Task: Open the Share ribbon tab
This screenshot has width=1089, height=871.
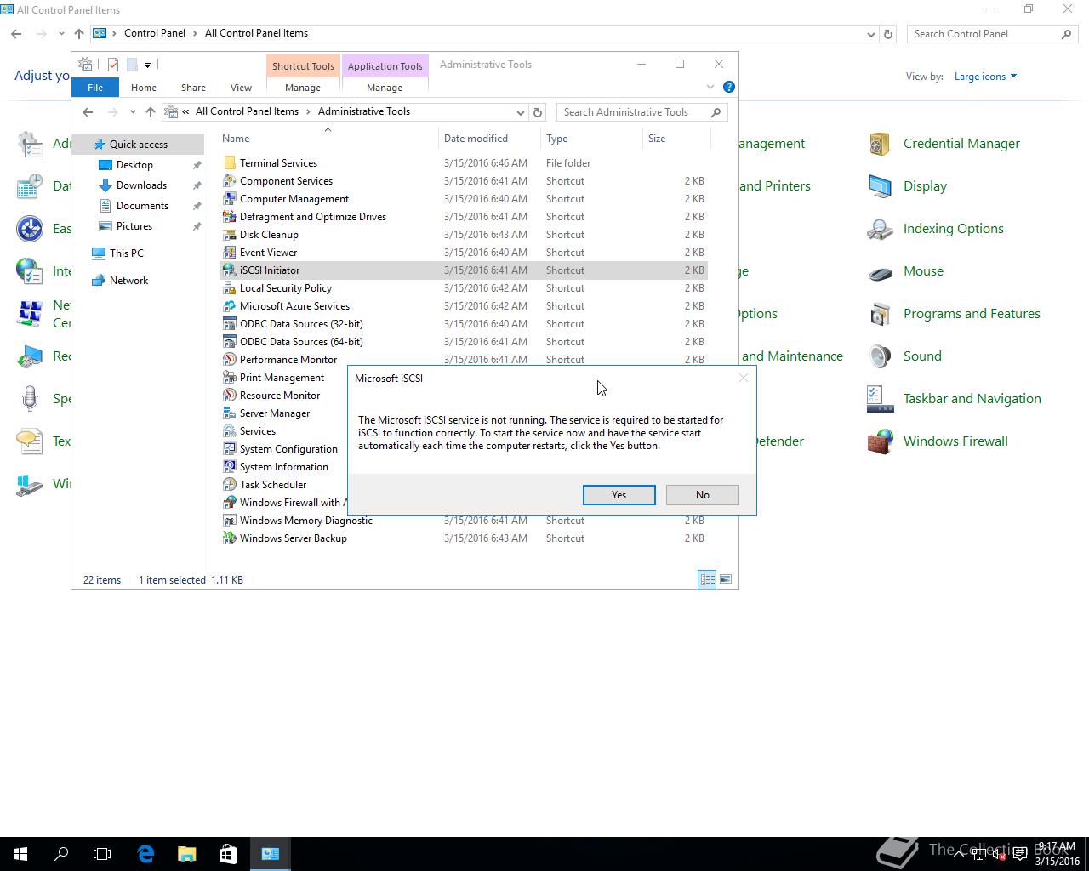Action: (x=193, y=88)
